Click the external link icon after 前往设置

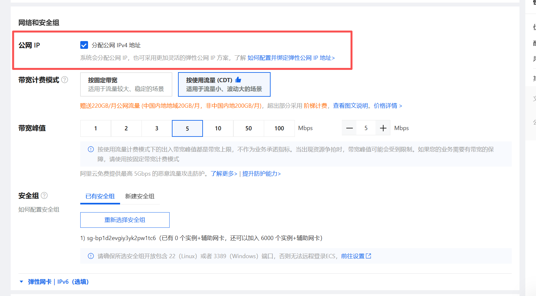click(368, 256)
